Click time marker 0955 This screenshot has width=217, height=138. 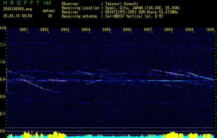107,29
